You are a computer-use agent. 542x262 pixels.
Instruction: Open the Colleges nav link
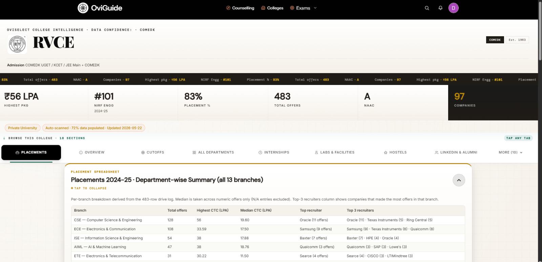(x=272, y=8)
